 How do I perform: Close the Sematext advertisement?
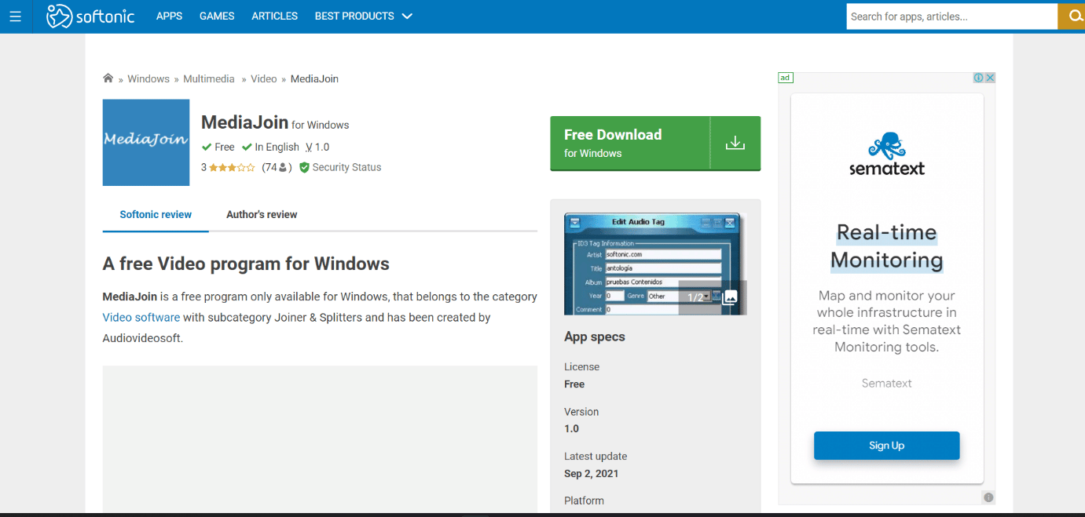coord(991,78)
